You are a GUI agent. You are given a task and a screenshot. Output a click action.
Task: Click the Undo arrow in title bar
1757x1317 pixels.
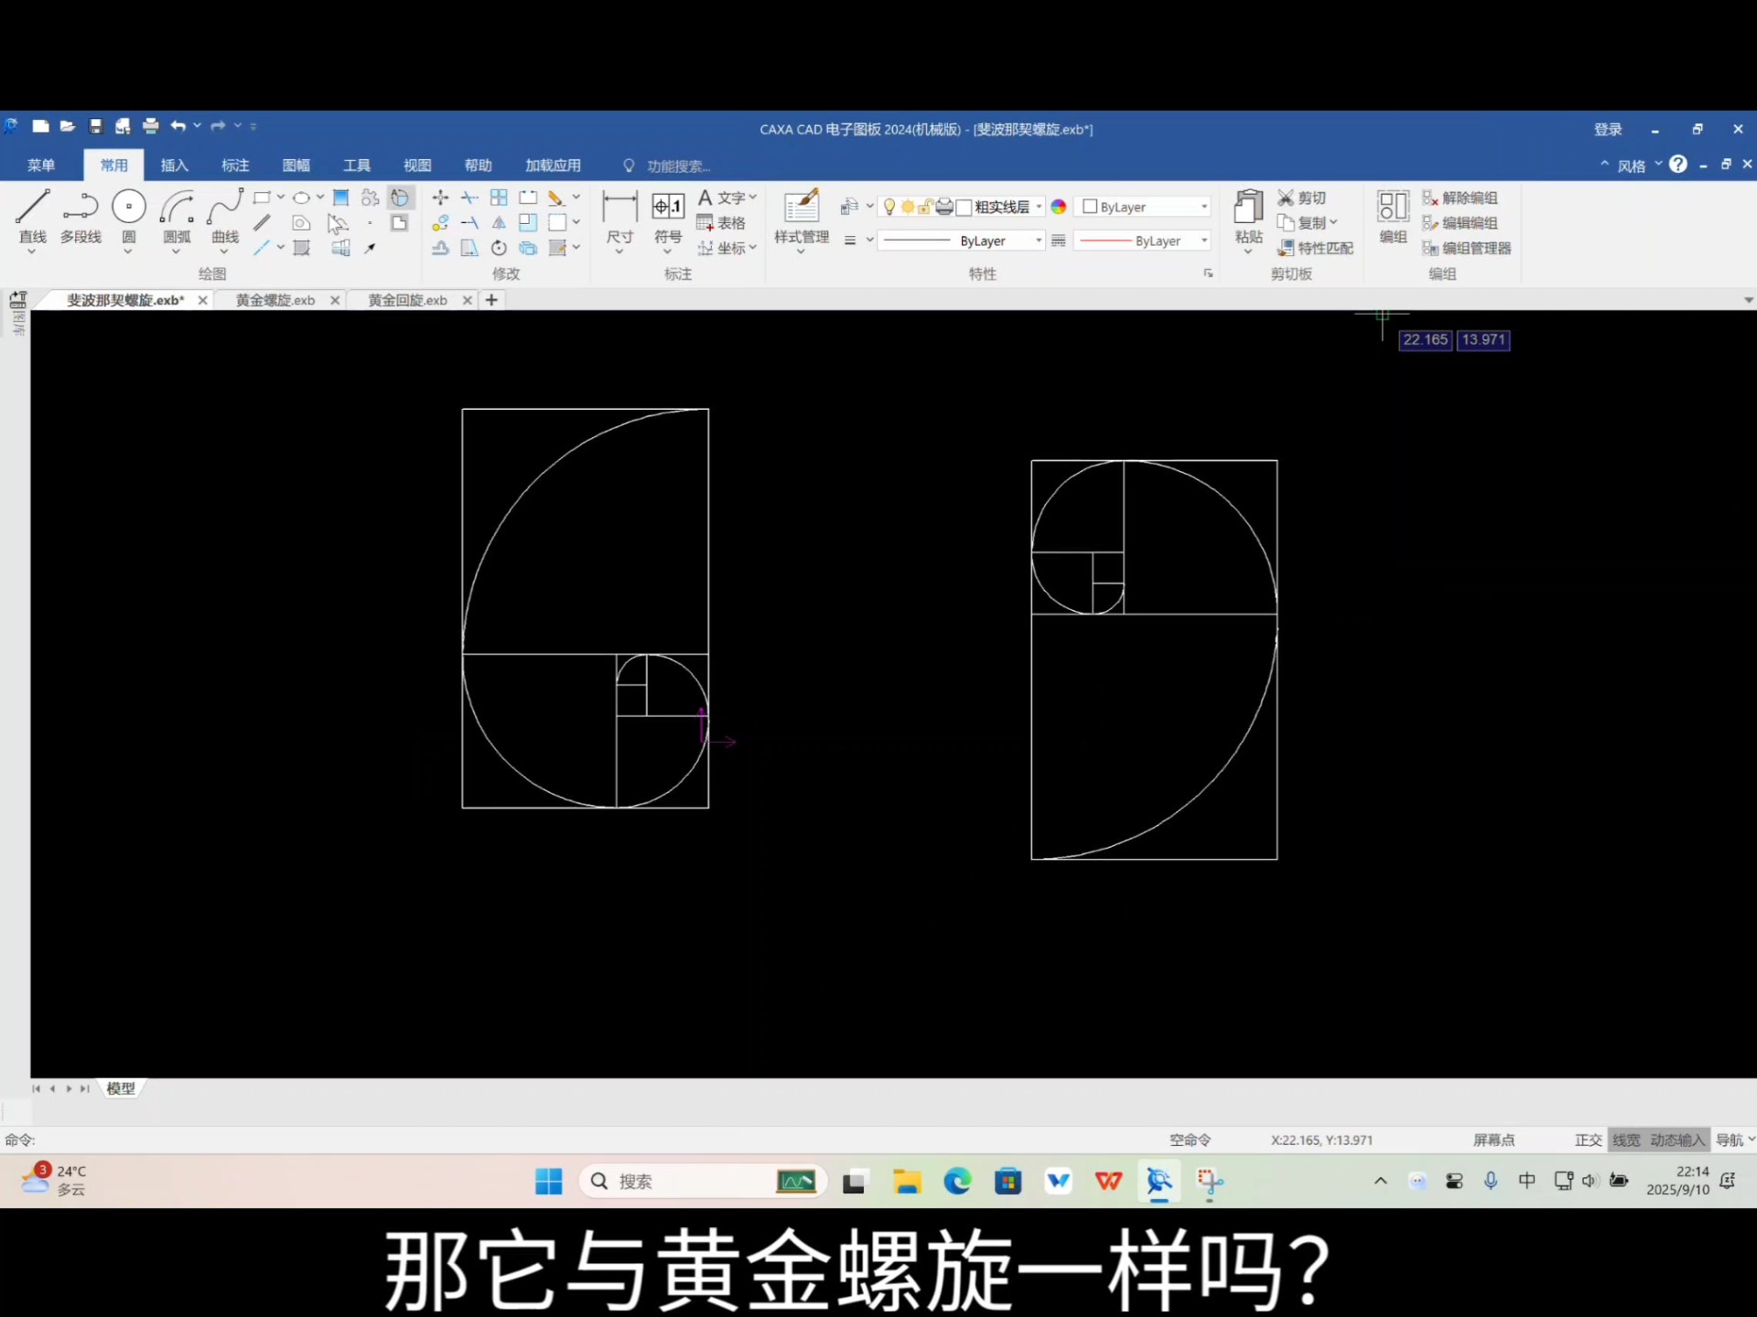click(x=178, y=126)
